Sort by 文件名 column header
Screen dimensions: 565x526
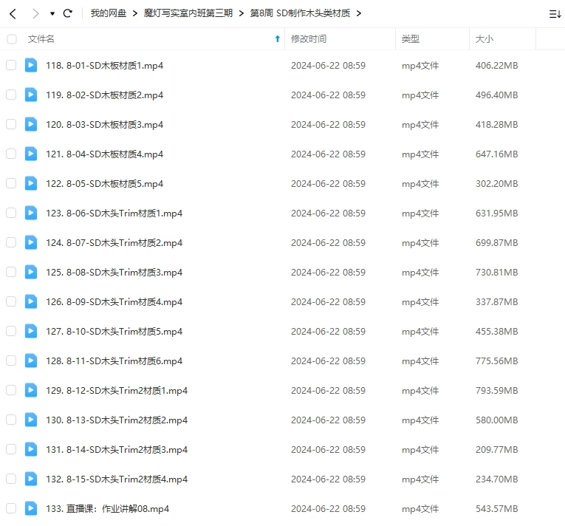(41, 39)
